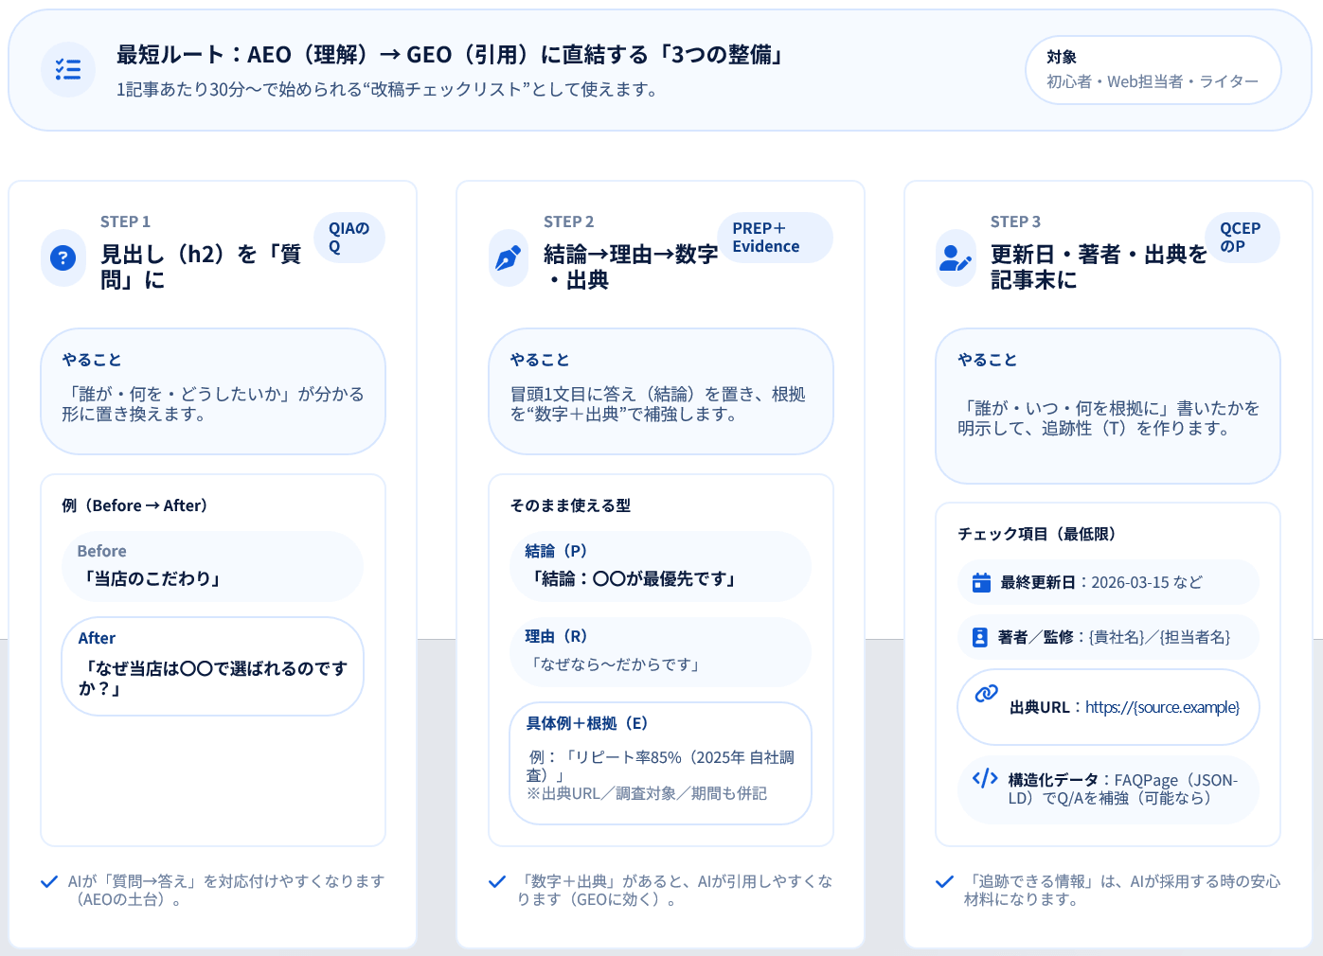Click the author edit icon on STEP 3

tap(956, 257)
